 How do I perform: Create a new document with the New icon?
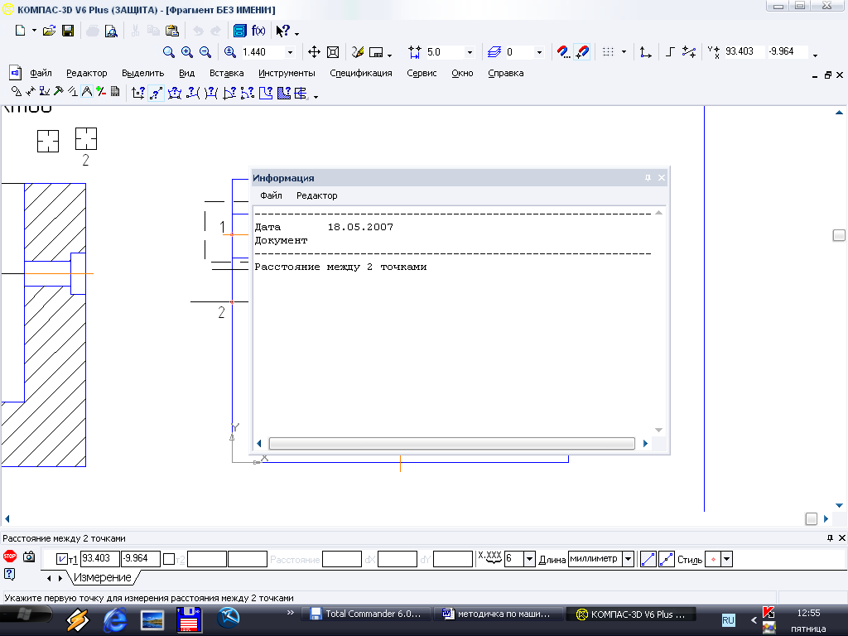coord(20,31)
